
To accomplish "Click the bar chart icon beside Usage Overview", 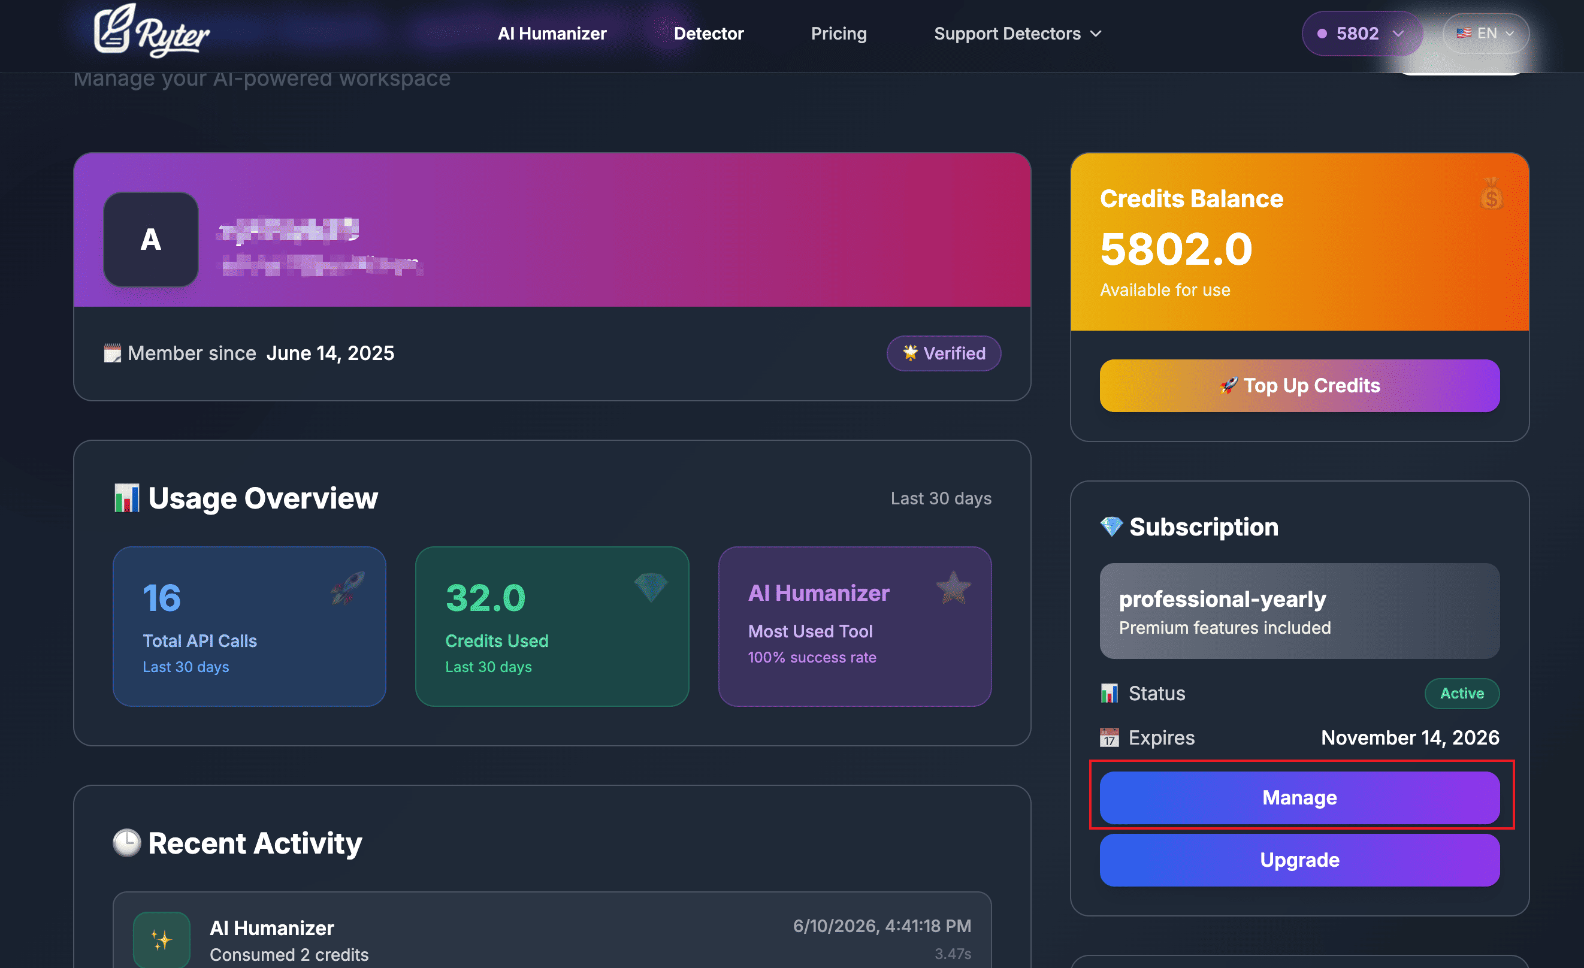I will (x=126, y=498).
